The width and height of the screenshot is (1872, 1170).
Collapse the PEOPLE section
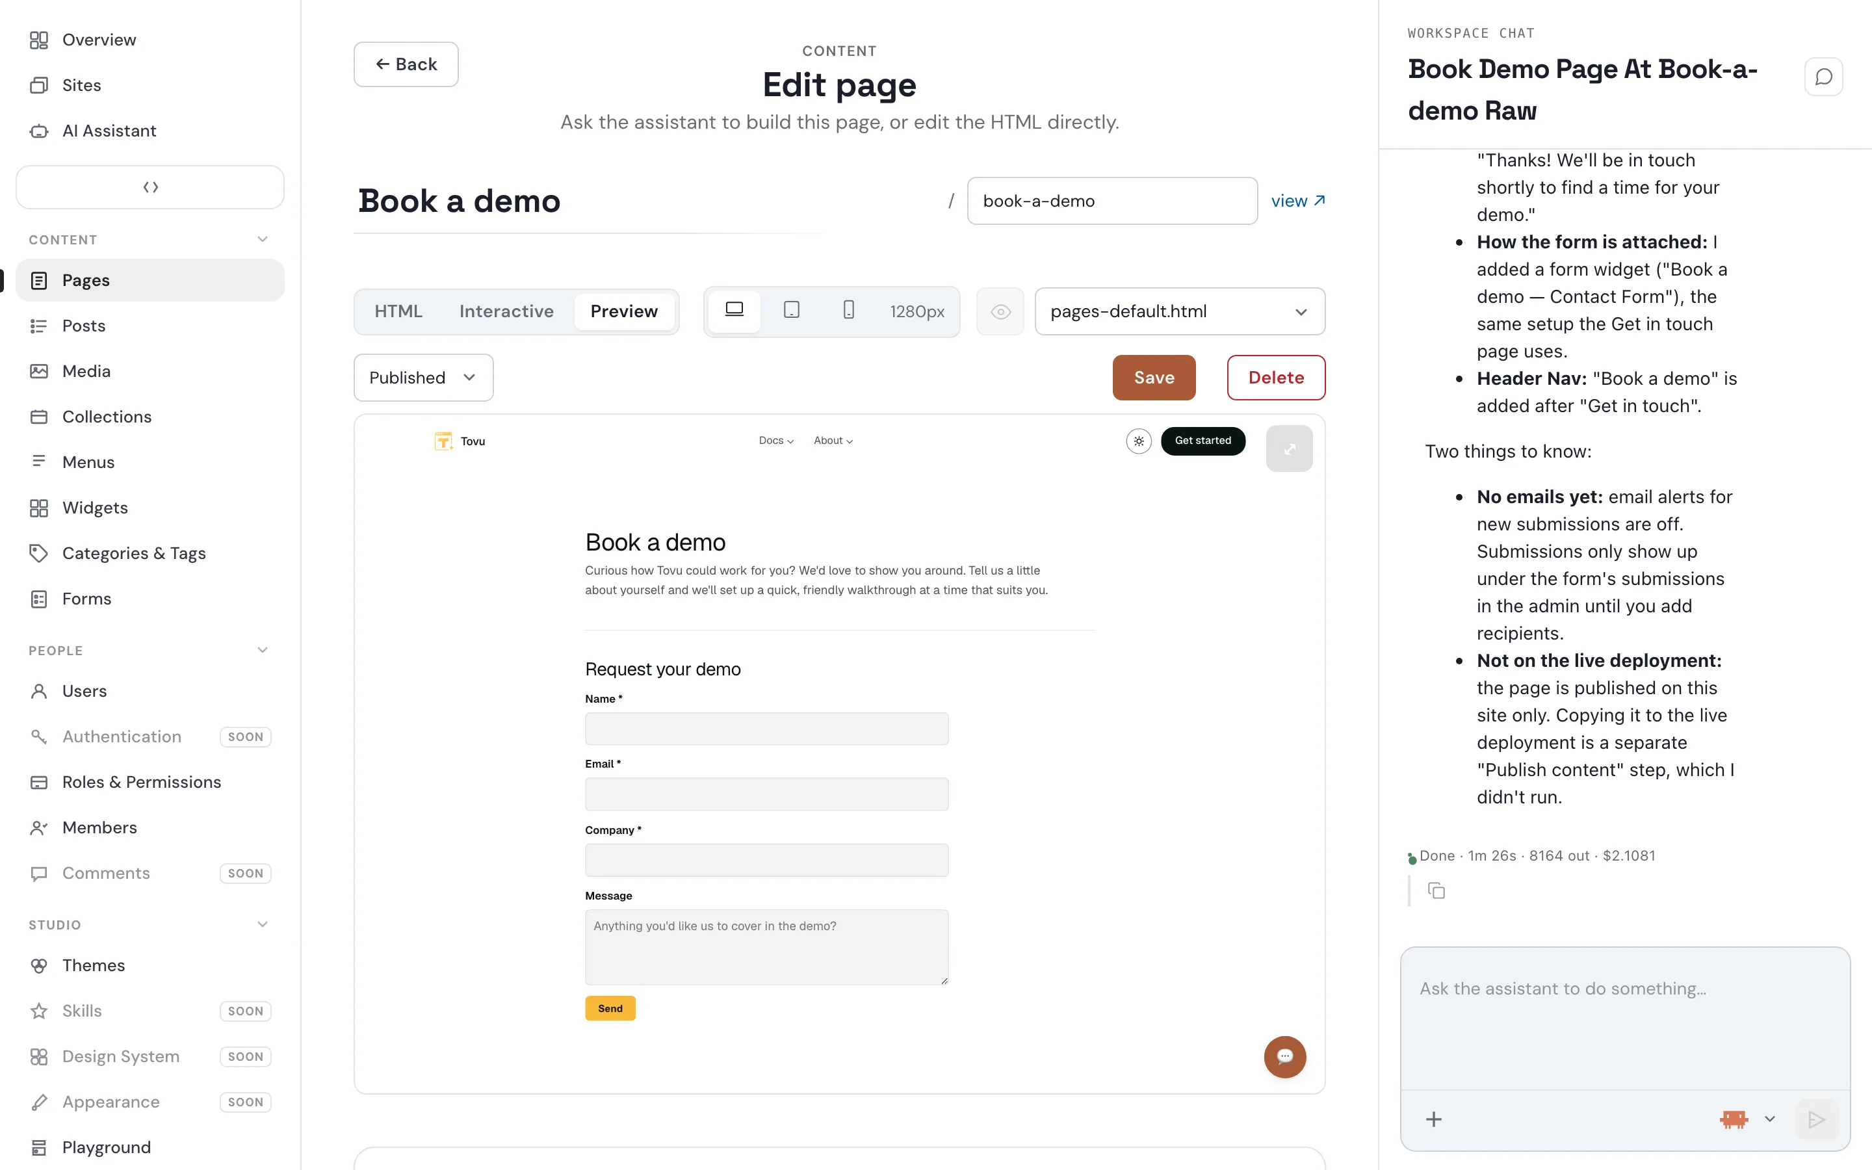(262, 651)
